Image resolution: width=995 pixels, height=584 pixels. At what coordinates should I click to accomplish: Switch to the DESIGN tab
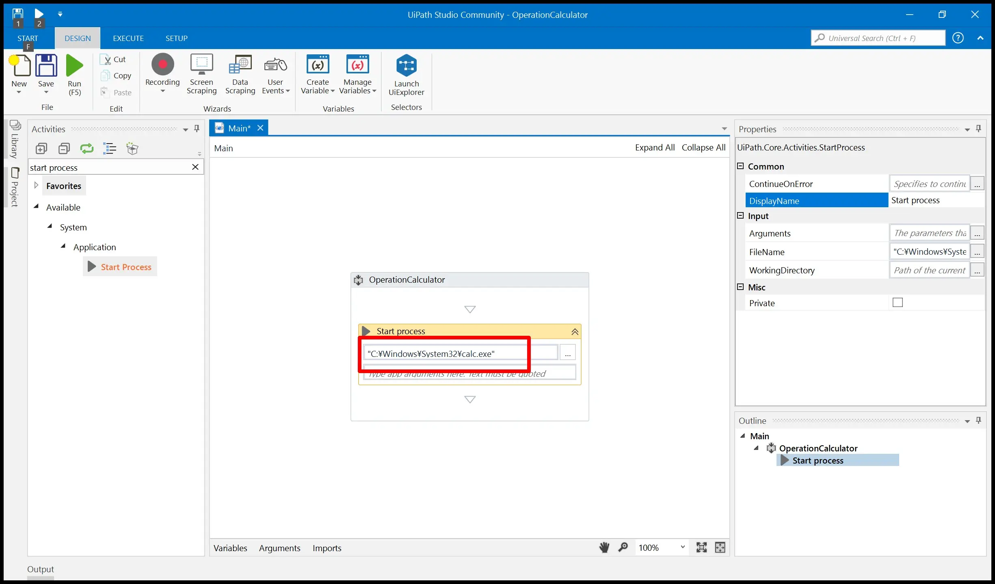coord(78,38)
